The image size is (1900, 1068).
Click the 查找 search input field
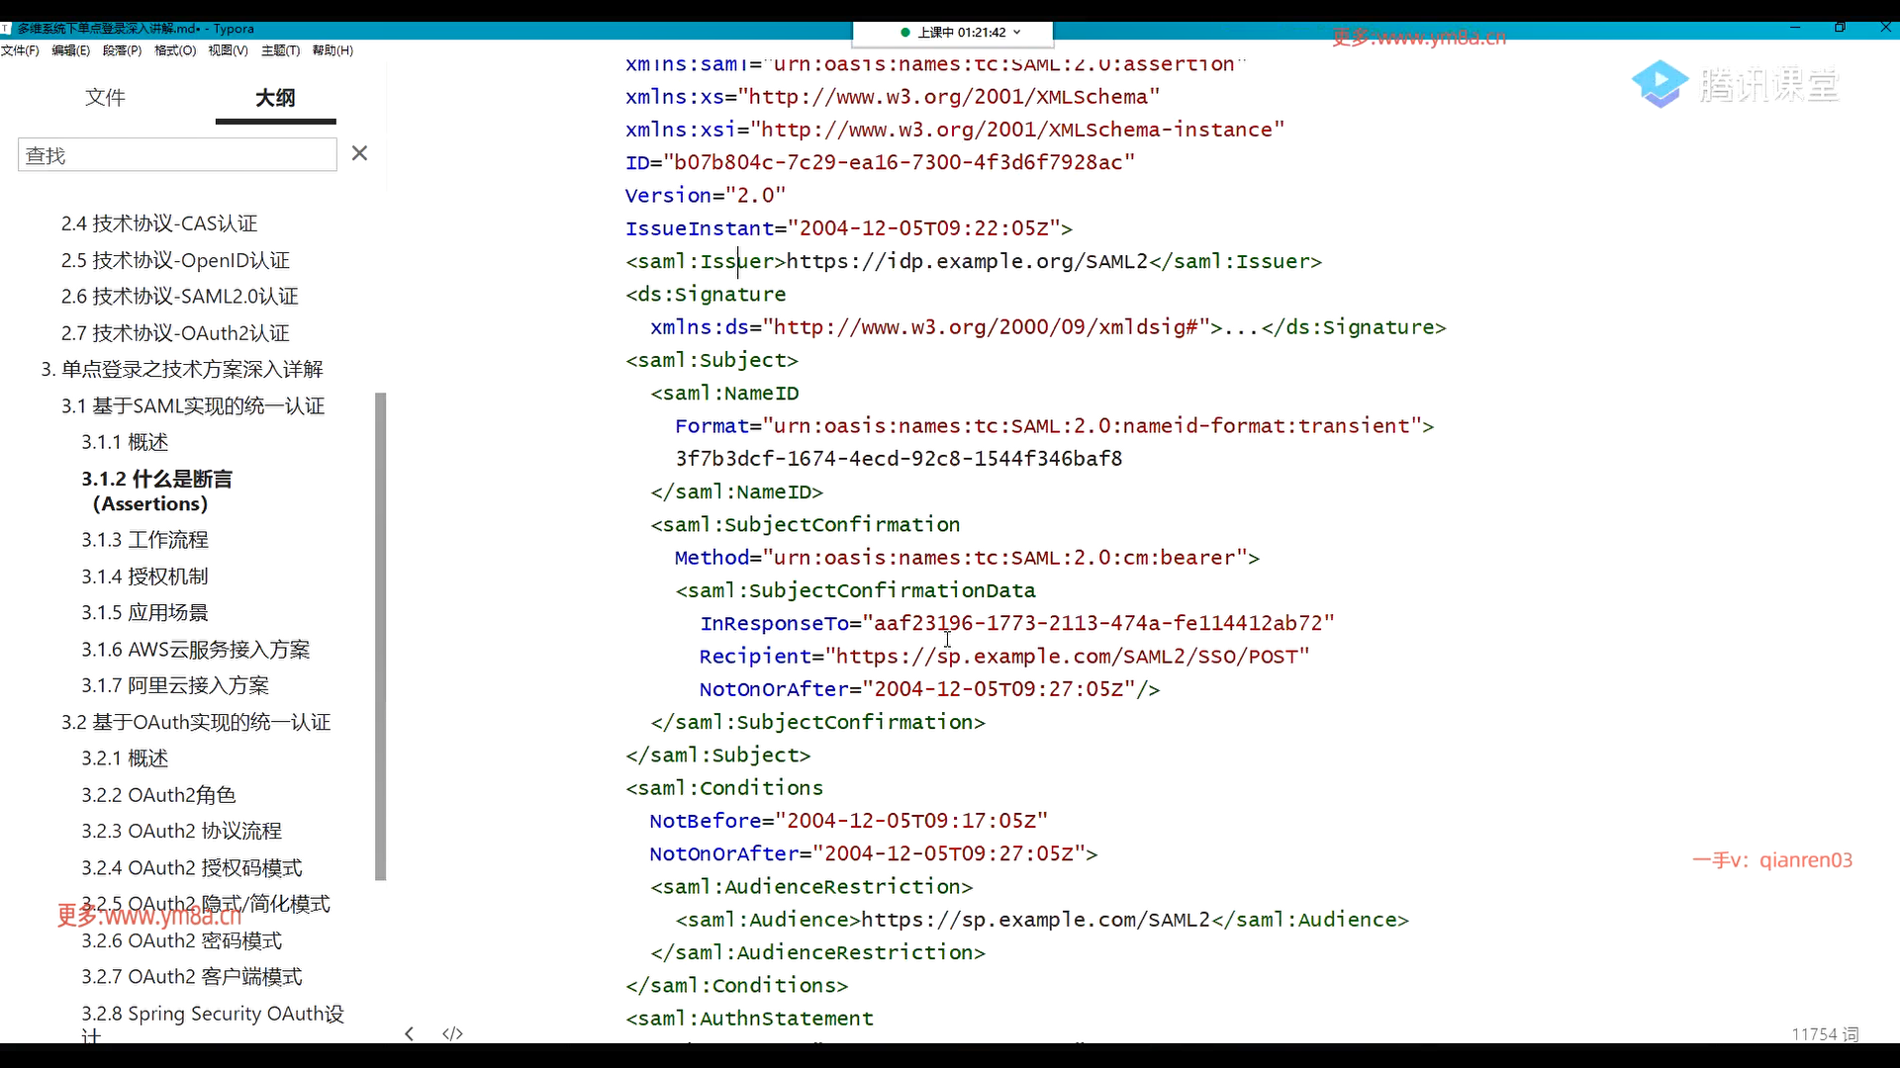tap(177, 155)
